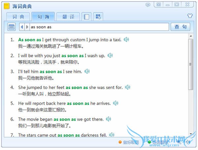Click sentence 'The movie began as soon as'
This screenshot has width=198, height=150.
pyautogui.click(x=61, y=119)
